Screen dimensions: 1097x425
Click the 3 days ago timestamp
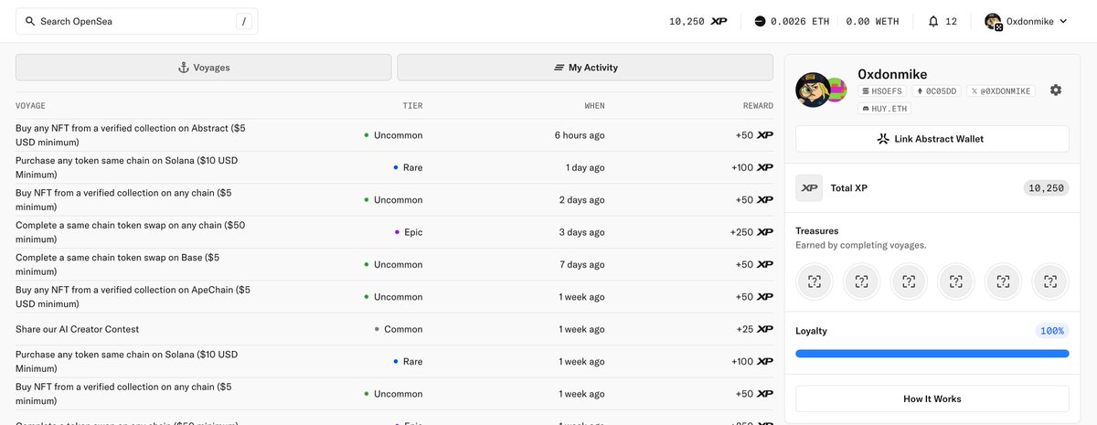point(582,232)
